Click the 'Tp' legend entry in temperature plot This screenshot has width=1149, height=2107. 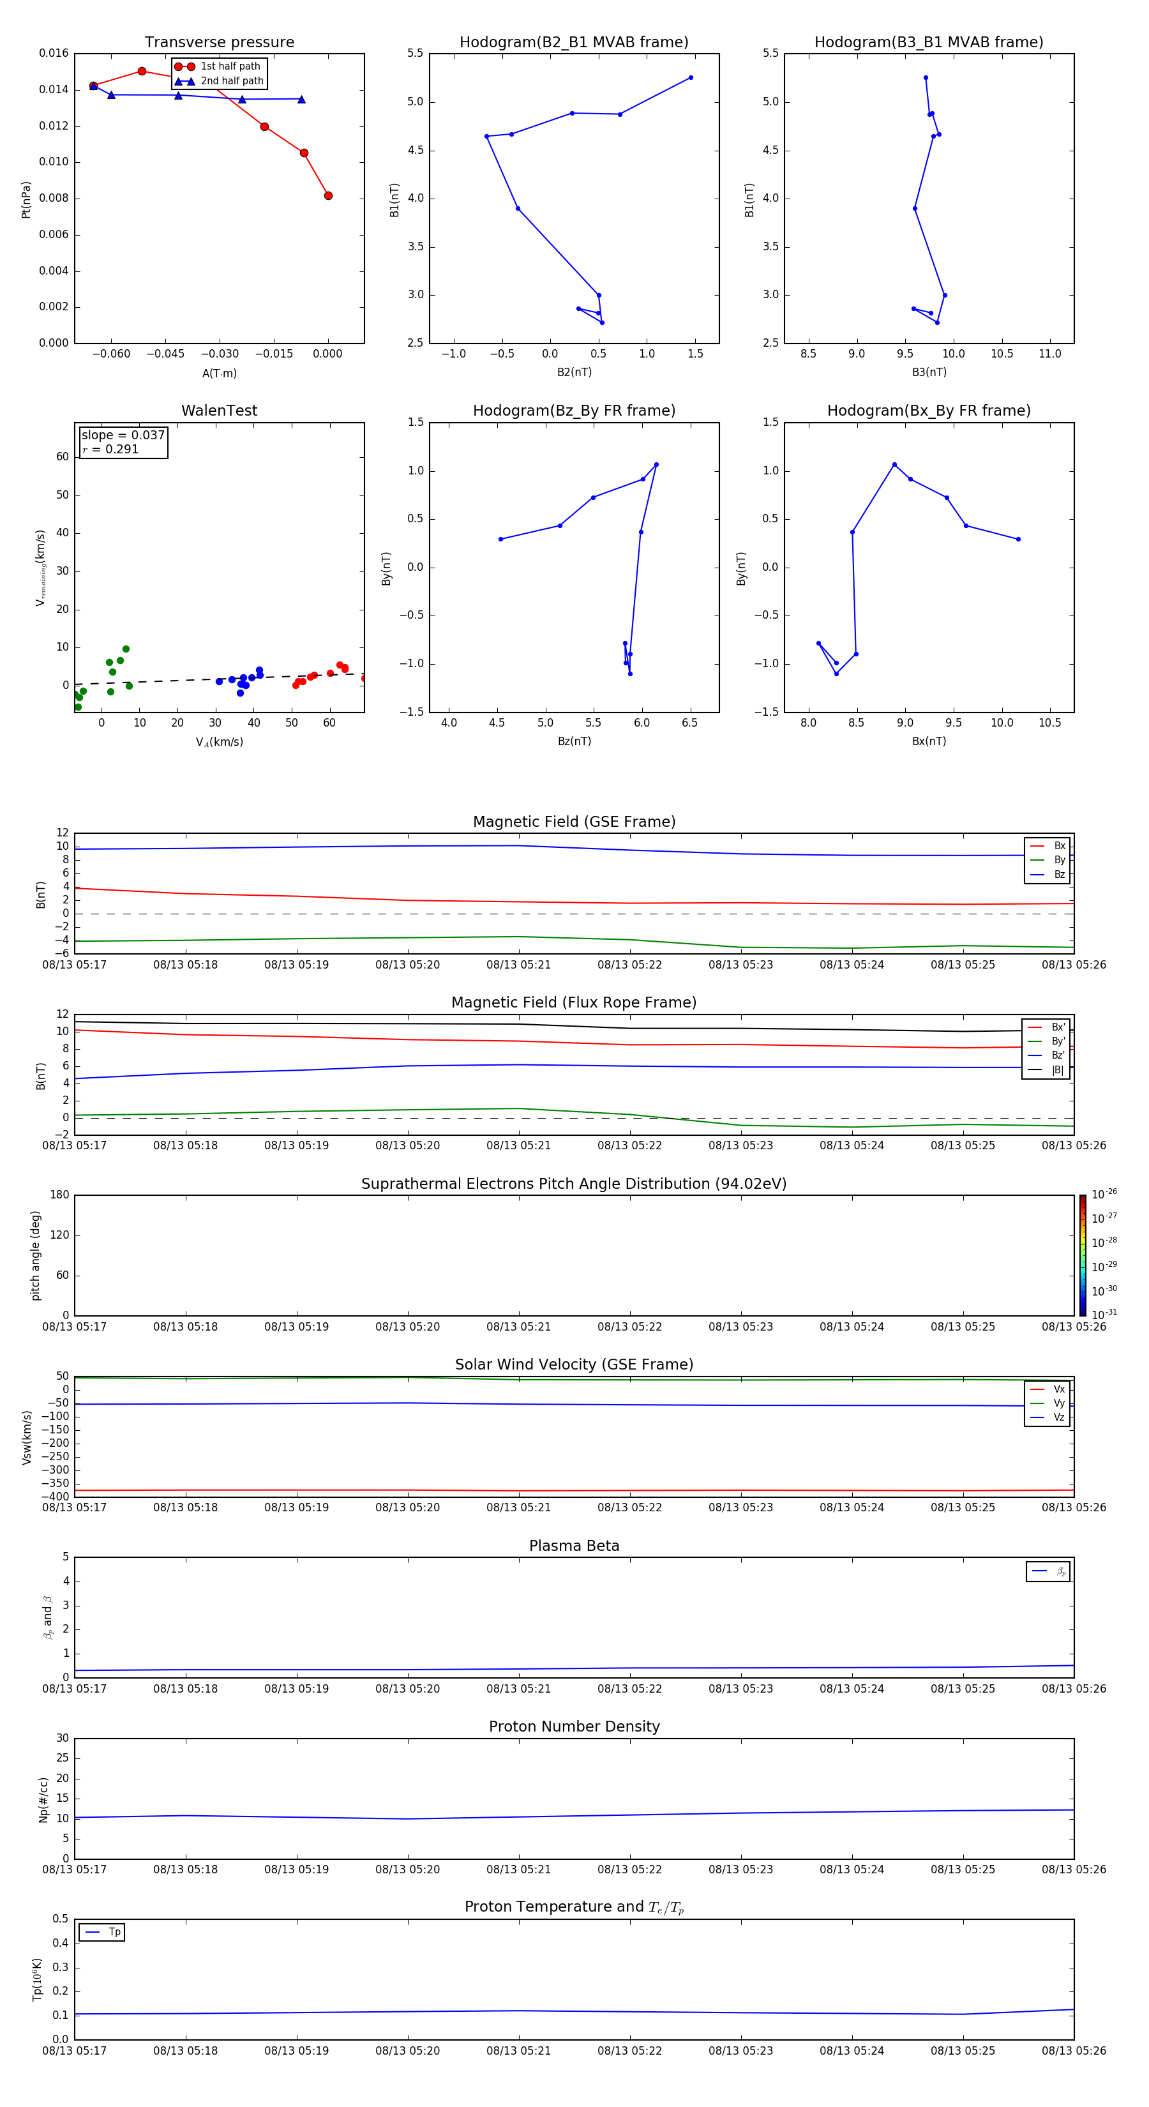click(x=102, y=1932)
